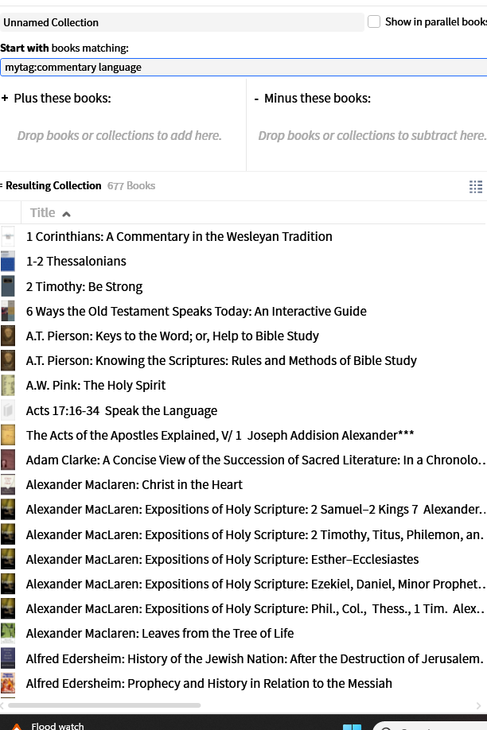Open Alexander Maclaren: Christ in the Heart
Image resolution: width=487 pixels, height=730 pixels.
pyautogui.click(x=134, y=484)
